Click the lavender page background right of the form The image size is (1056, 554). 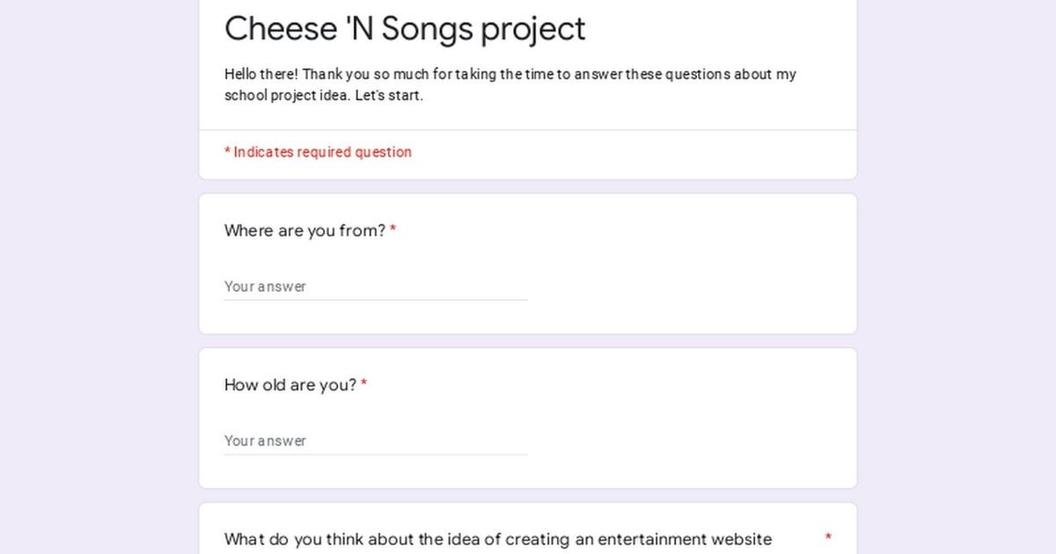957,277
